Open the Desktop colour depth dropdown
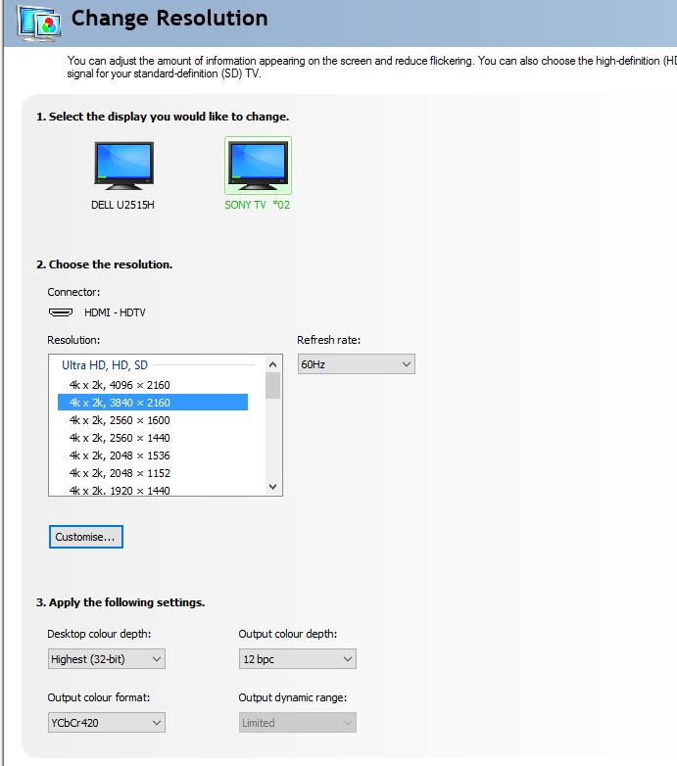Viewport: 677px width, 766px height. point(106,659)
